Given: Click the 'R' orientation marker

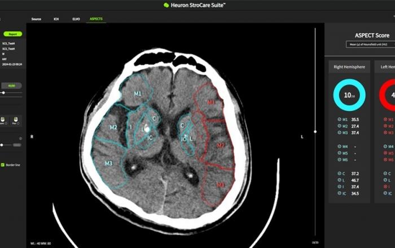Looking at the screenshot, I should (32, 136).
